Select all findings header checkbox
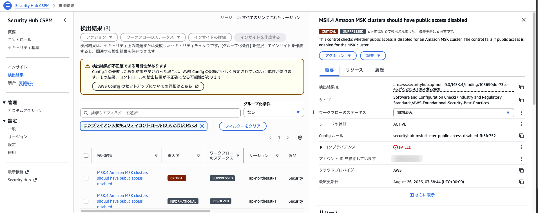Image resolution: width=538 pixels, height=213 pixels. tap(86, 155)
